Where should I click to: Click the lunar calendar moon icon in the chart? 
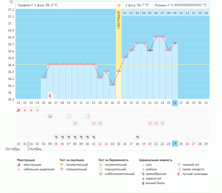point(50,96)
